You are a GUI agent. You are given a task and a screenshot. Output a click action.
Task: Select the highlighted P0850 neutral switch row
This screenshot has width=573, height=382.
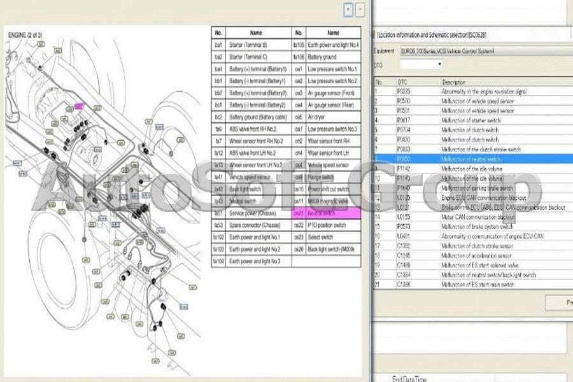pos(474,159)
